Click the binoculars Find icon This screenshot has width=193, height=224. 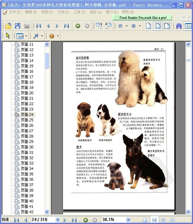(x=179, y=26)
